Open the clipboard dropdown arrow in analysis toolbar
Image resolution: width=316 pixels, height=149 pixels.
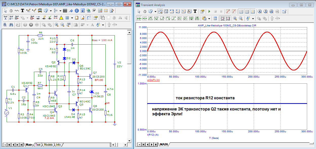coord(209,18)
